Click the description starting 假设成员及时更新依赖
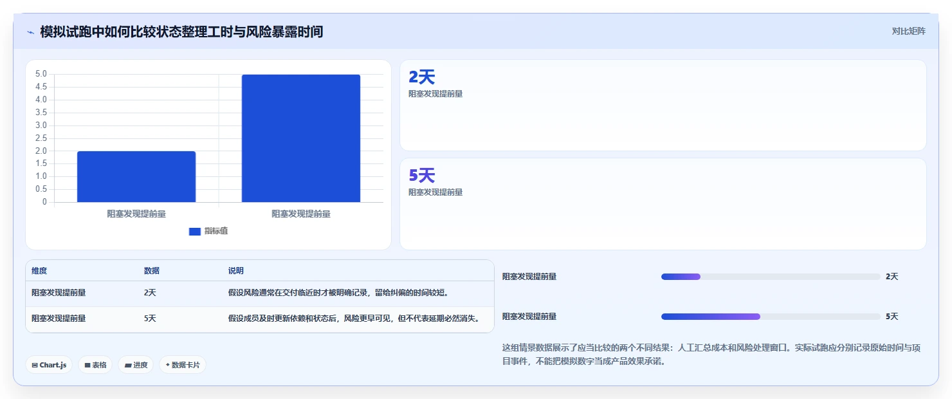The width and height of the screenshot is (952, 399). tap(354, 319)
